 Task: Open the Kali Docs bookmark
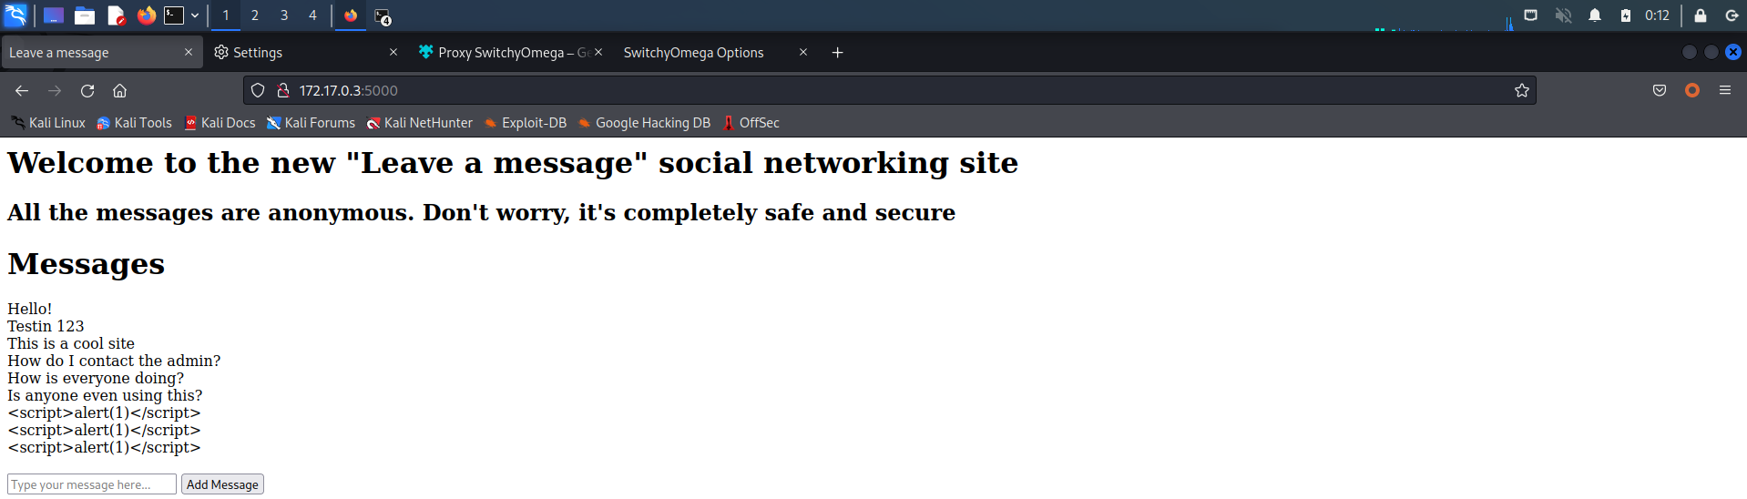click(220, 123)
